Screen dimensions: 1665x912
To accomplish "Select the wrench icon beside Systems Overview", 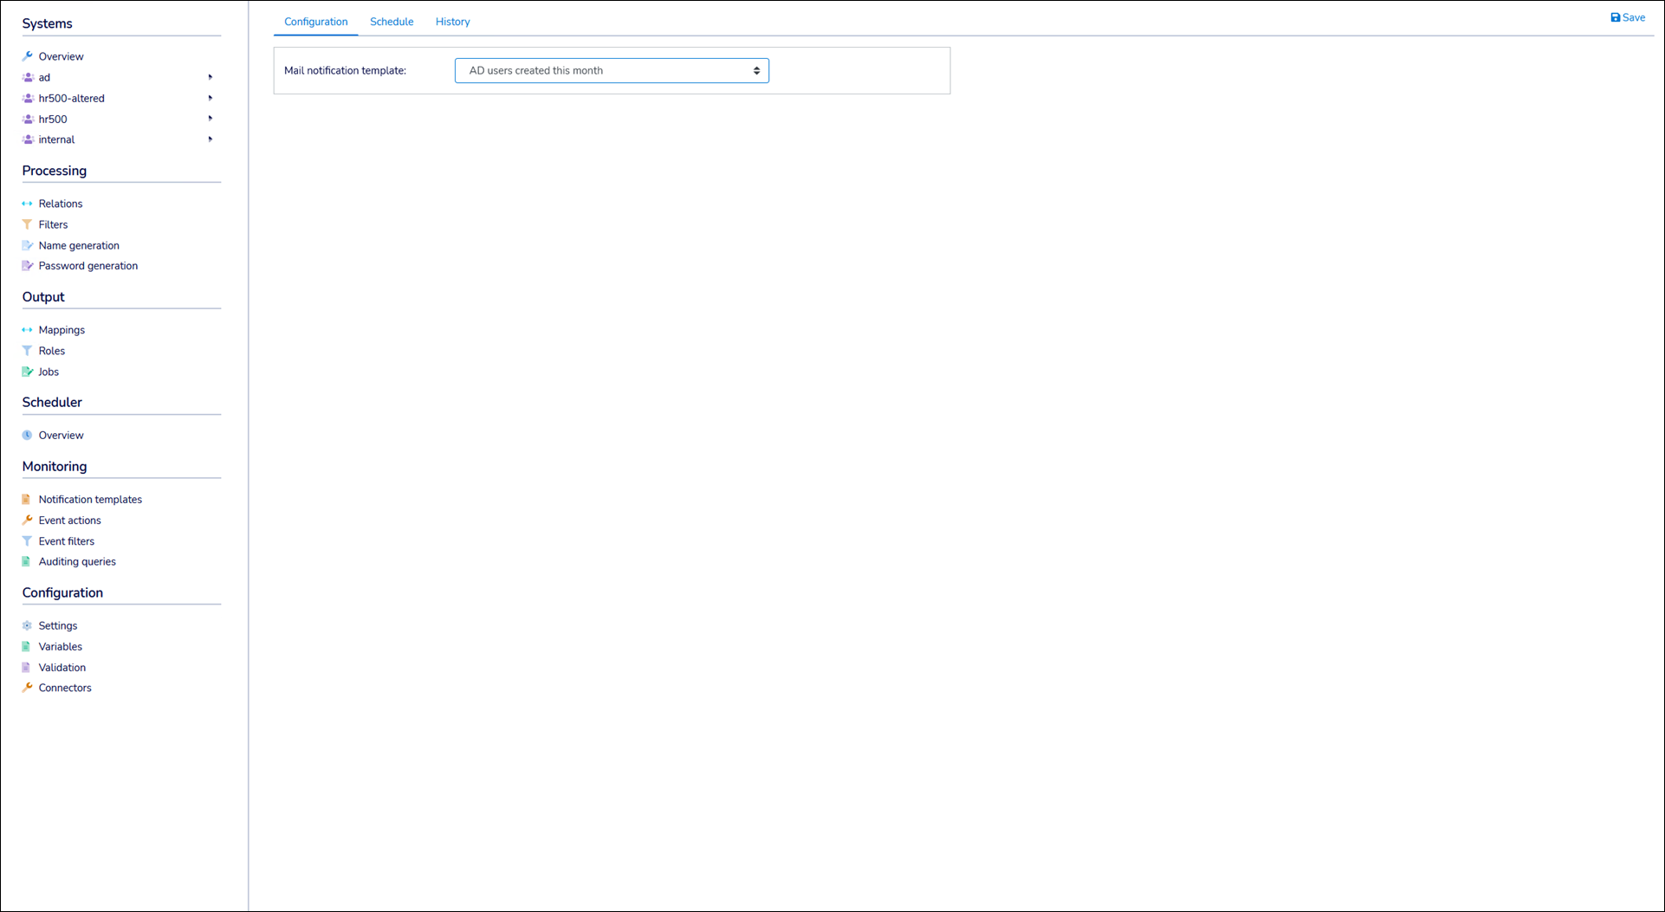I will (27, 55).
